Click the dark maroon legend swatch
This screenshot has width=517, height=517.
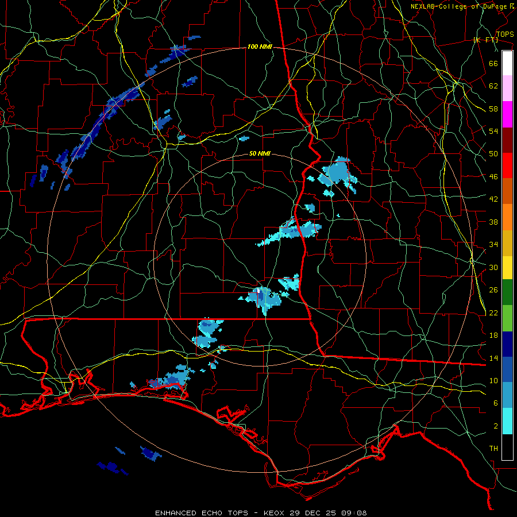[x=507, y=140]
